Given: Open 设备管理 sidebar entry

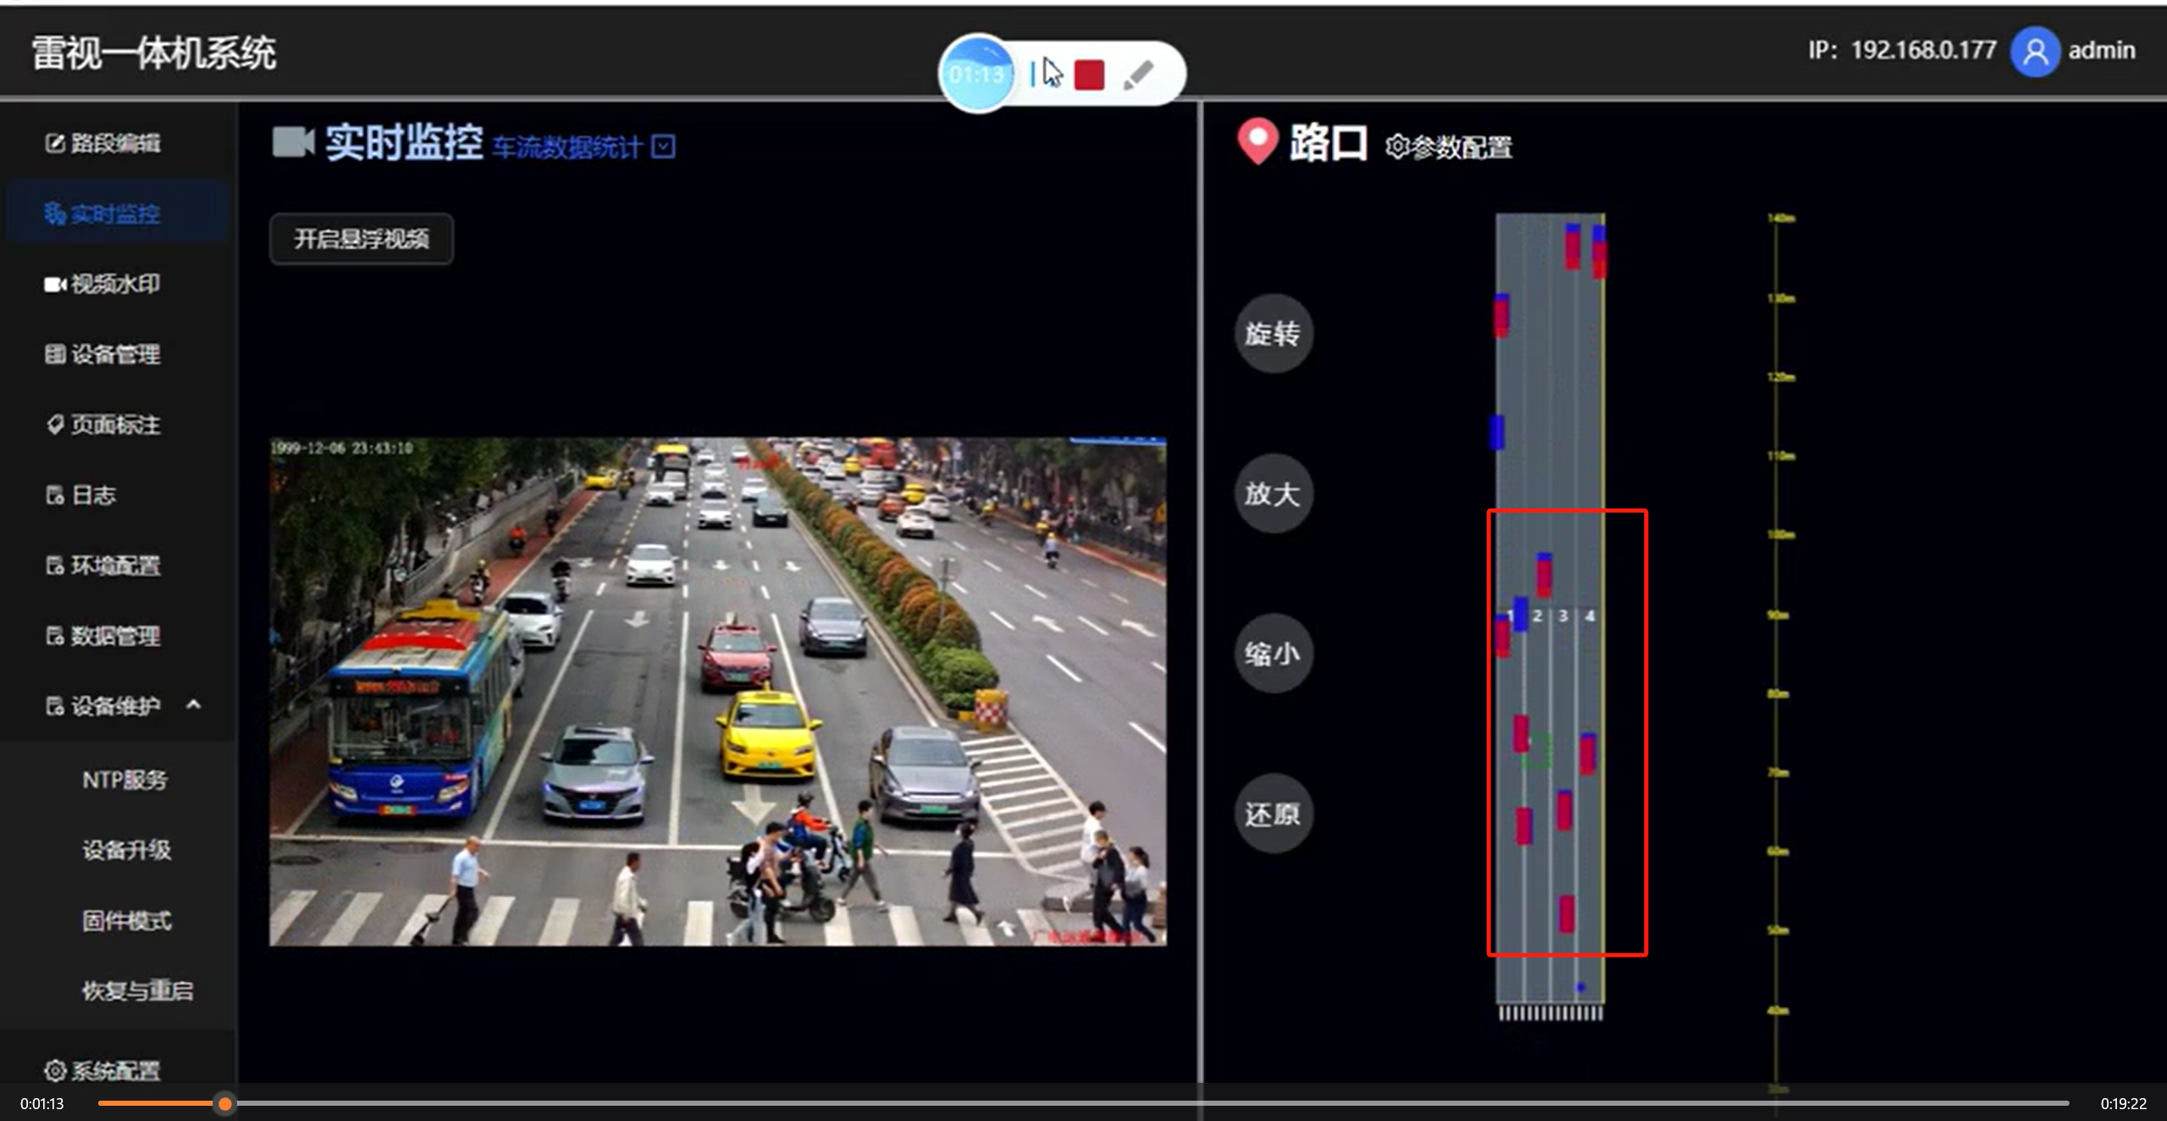Looking at the screenshot, I should tap(103, 354).
